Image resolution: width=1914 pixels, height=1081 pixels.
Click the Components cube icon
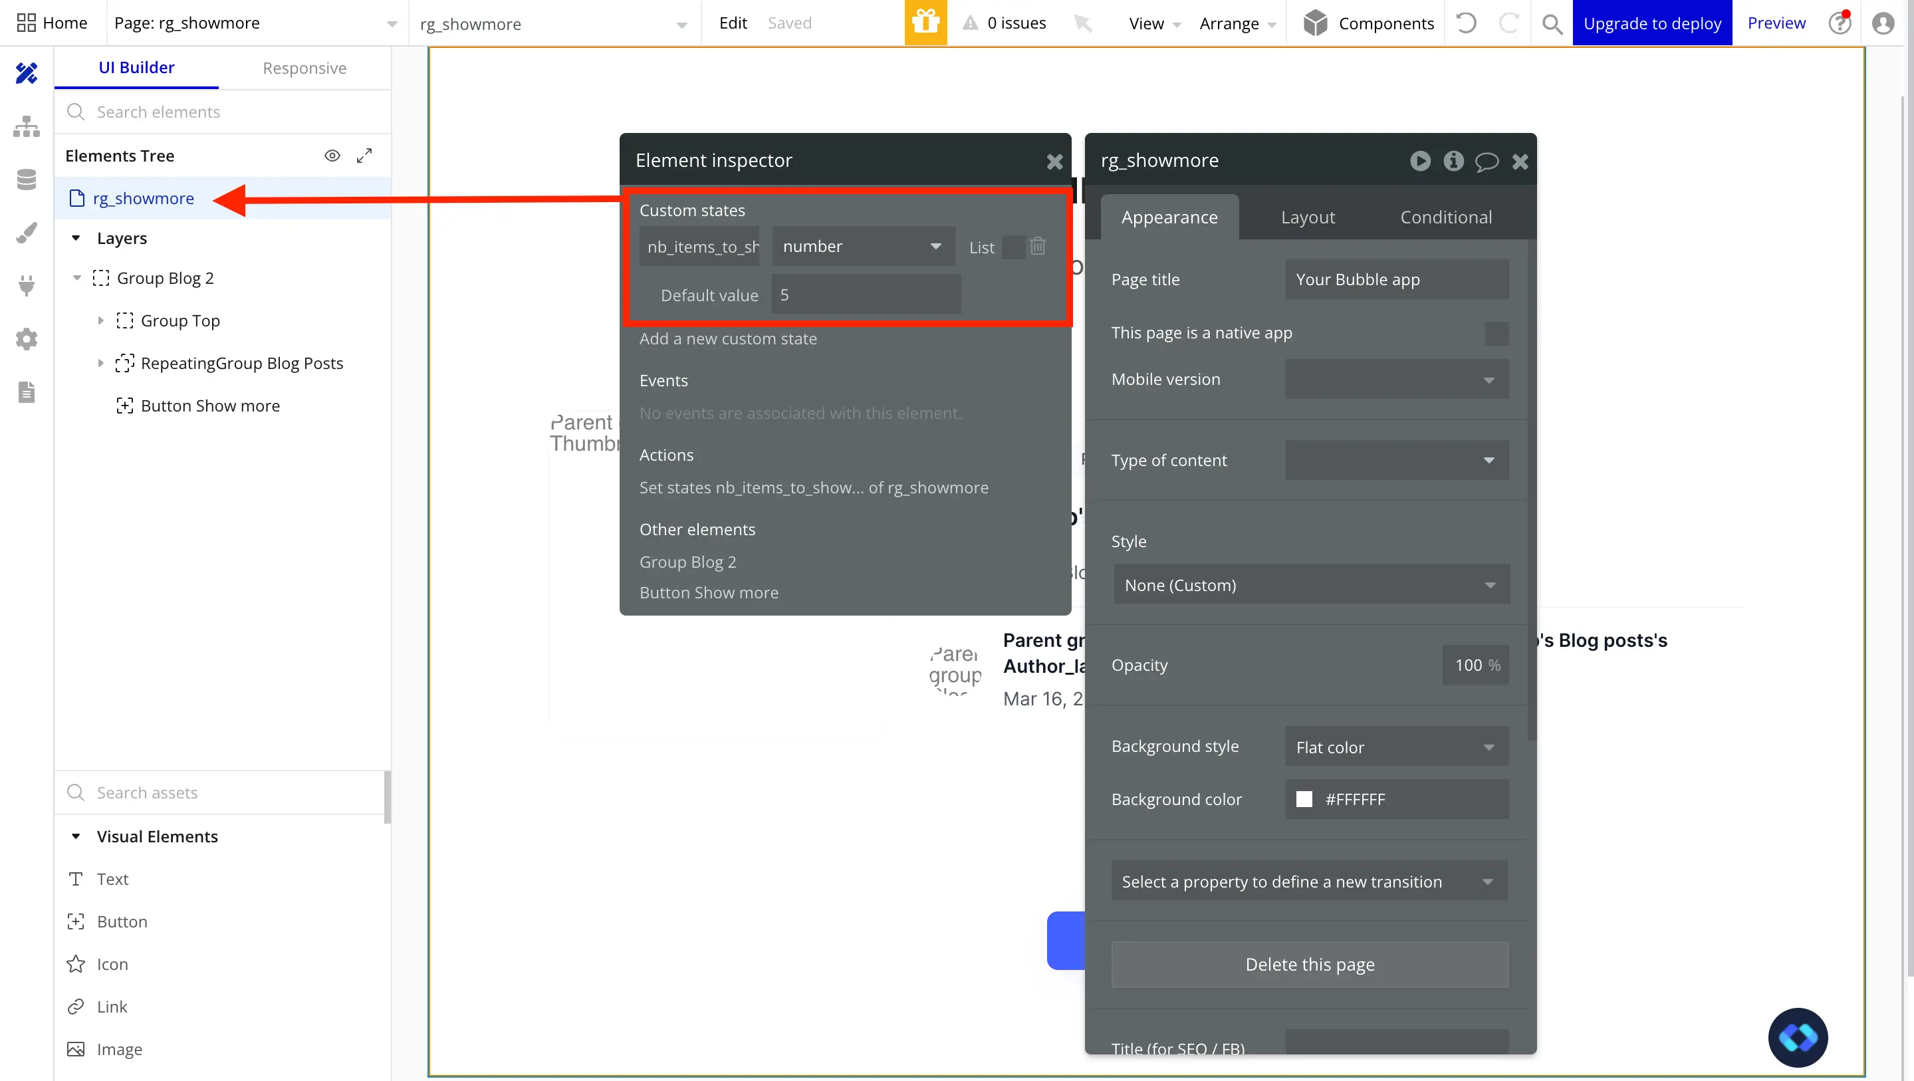1315,23
